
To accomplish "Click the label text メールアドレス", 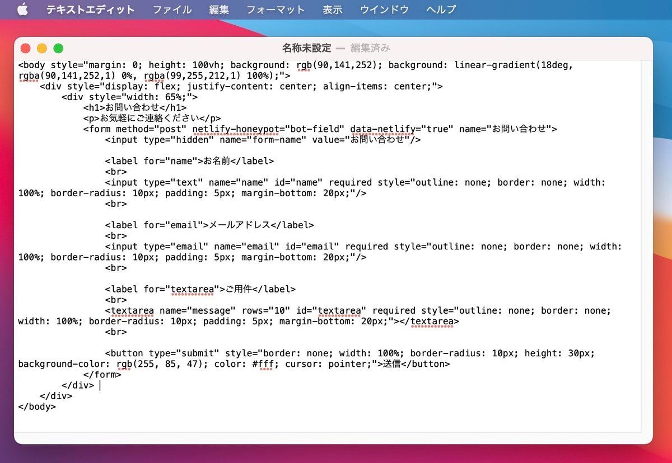I will pos(240,225).
